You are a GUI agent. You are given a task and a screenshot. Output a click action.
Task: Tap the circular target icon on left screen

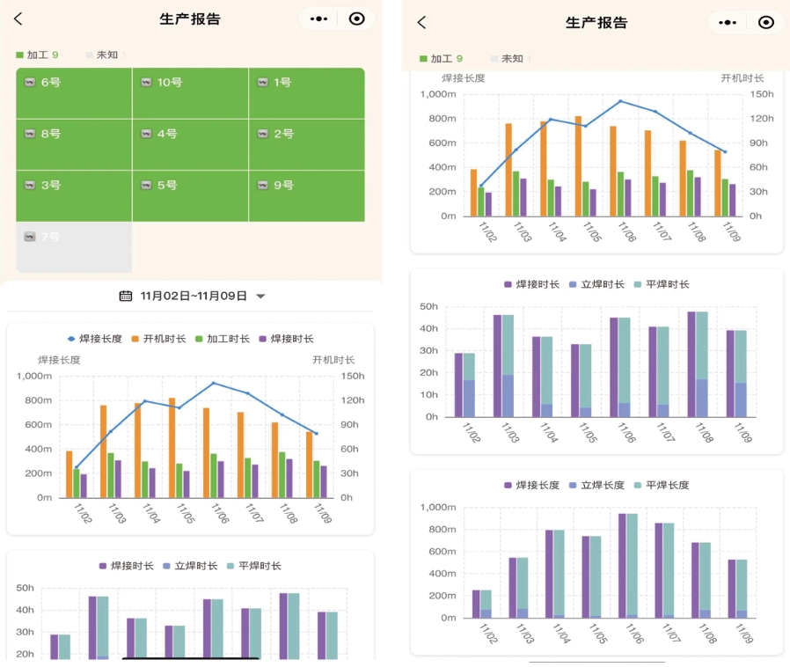click(356, 18)
